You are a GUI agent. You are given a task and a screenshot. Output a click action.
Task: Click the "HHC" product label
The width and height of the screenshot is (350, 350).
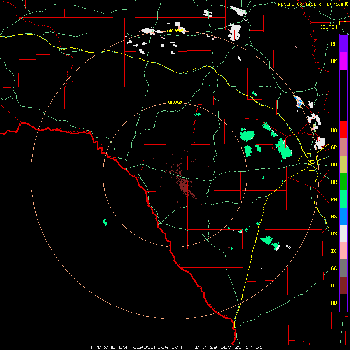pyautogui.click(x=341, y=23)
